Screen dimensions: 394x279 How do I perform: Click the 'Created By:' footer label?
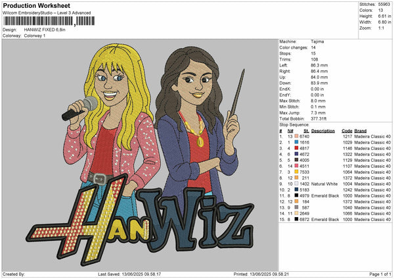(14, 274)
